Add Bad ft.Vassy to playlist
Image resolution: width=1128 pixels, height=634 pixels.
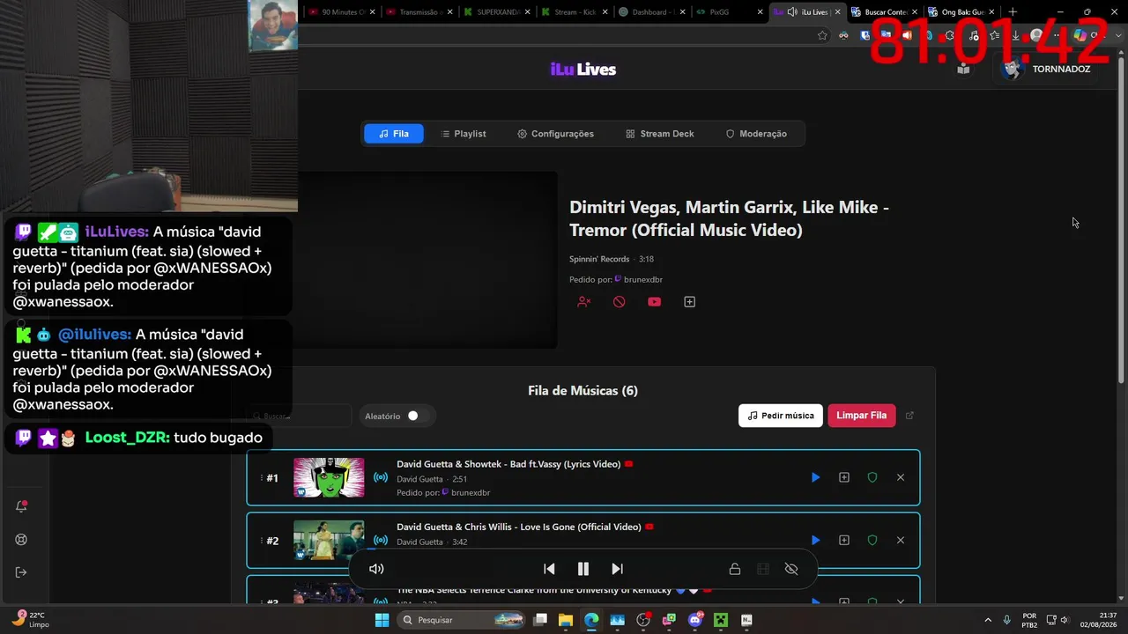[x=844, y=477]
